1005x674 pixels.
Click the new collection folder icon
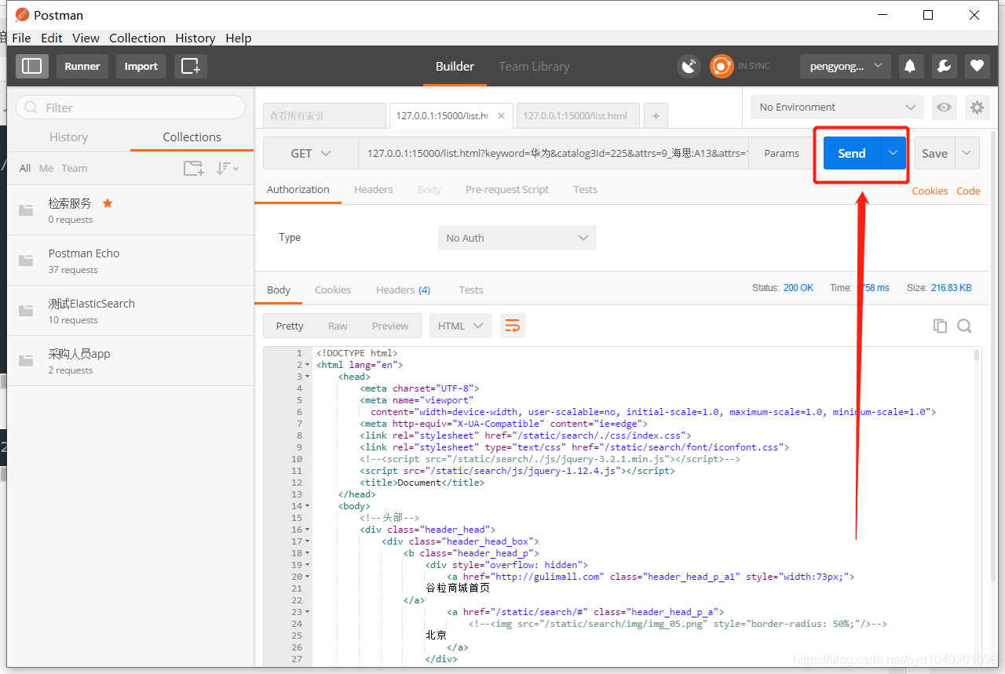pos(193,168)
